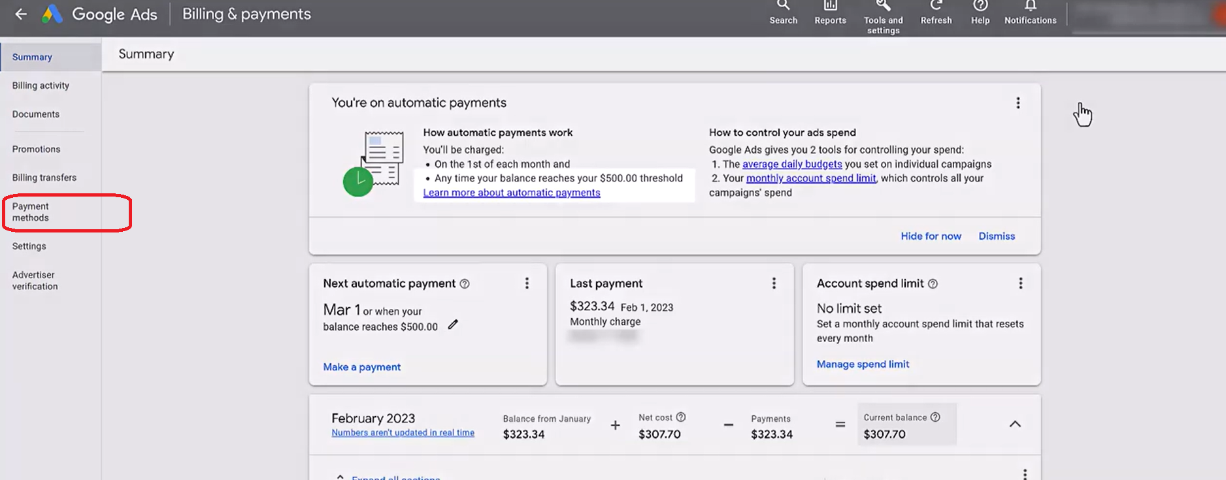Open Numbers aren't updated in real time
The width and height of the screenshot is (1226, 480).
(403, 433)
